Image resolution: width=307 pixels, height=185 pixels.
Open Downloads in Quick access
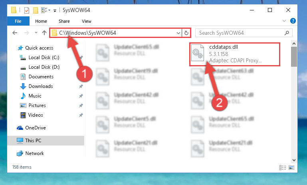click(41, 86)
